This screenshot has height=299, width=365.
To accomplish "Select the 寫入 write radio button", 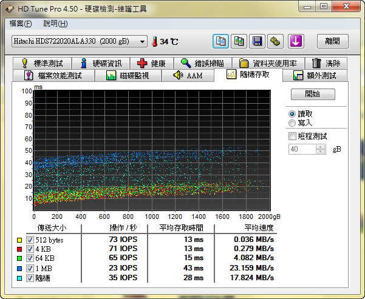I will [x=292, y=123].
